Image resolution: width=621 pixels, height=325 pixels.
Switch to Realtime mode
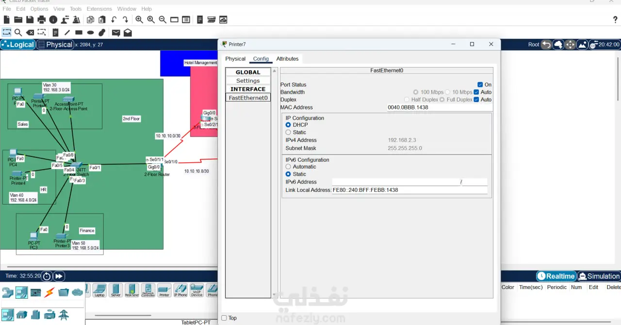click(556, 276)
